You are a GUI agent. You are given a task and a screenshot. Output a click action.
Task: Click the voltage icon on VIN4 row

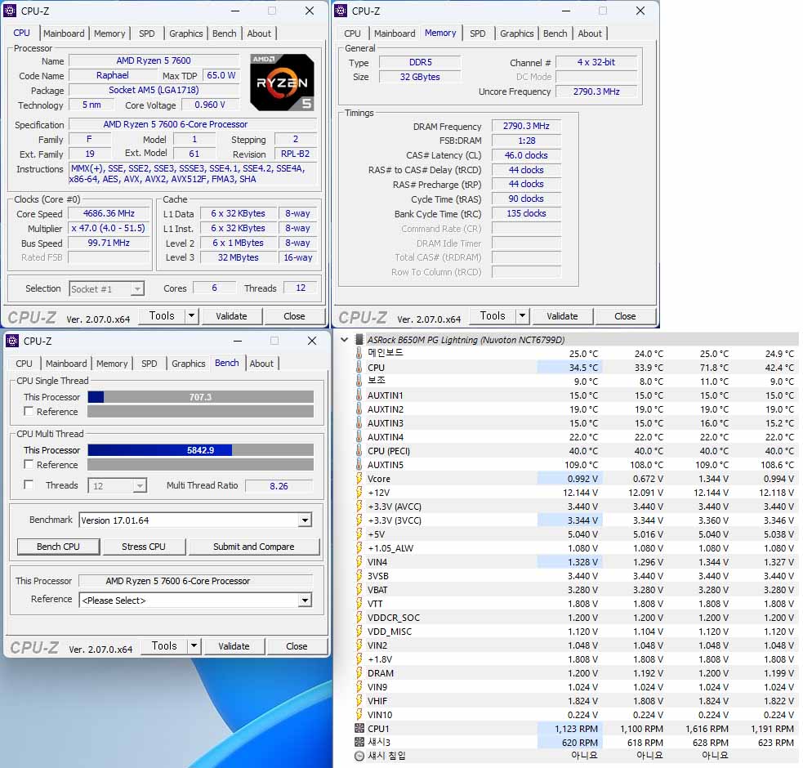click(x=359, y=562)
